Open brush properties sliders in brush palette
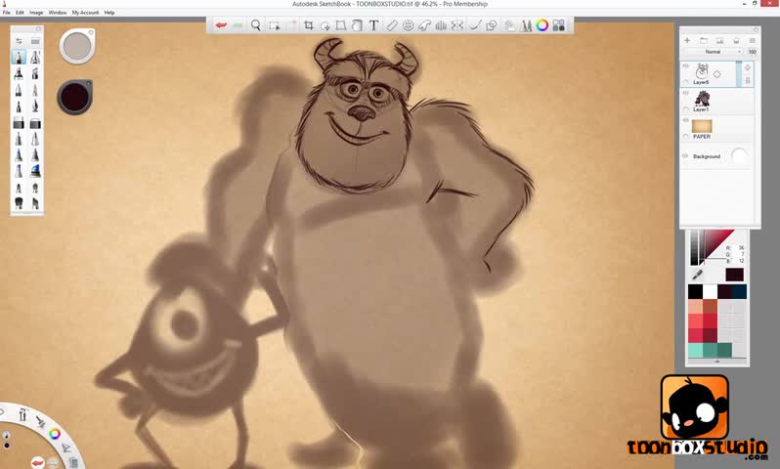The width and height of the screenshot is (780, 469). point(19,41)
